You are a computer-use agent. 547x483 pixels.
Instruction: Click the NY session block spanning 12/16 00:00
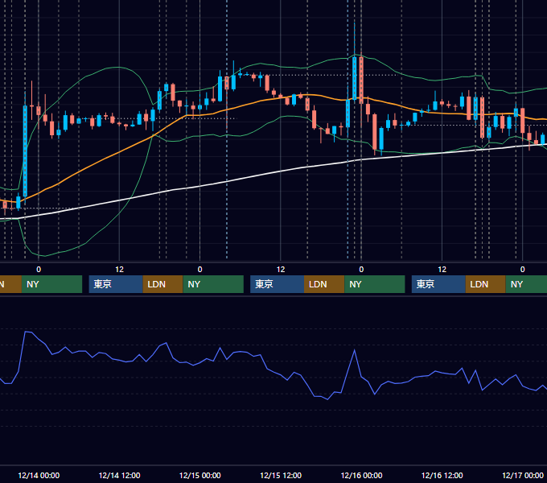coord(375,284)
